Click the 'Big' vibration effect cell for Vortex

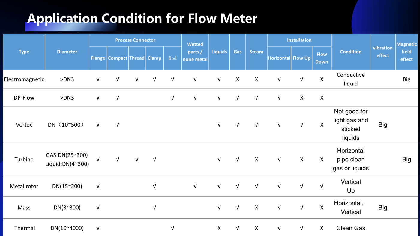[x=382, y=125]
